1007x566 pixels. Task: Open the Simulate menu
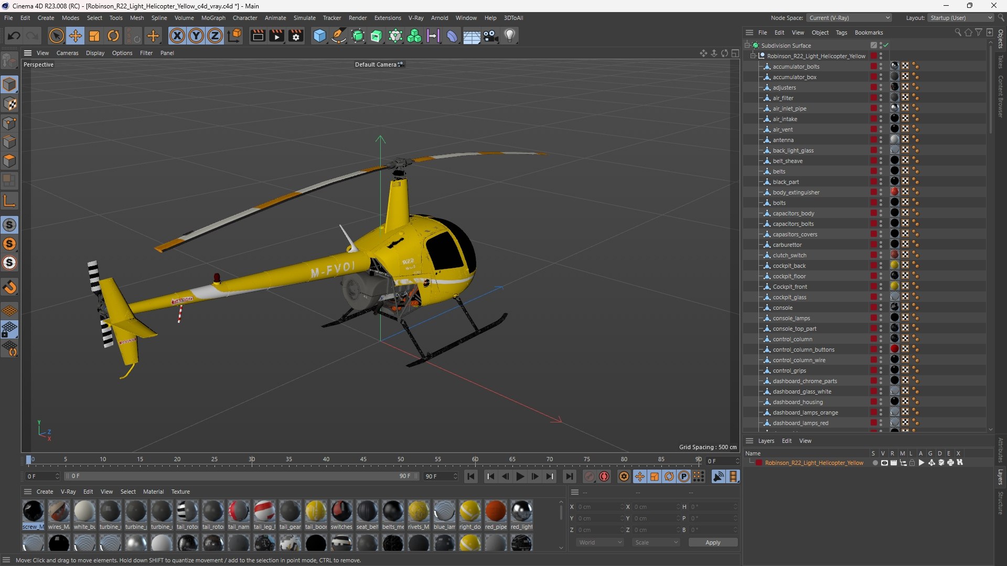[x=304, y=18]
